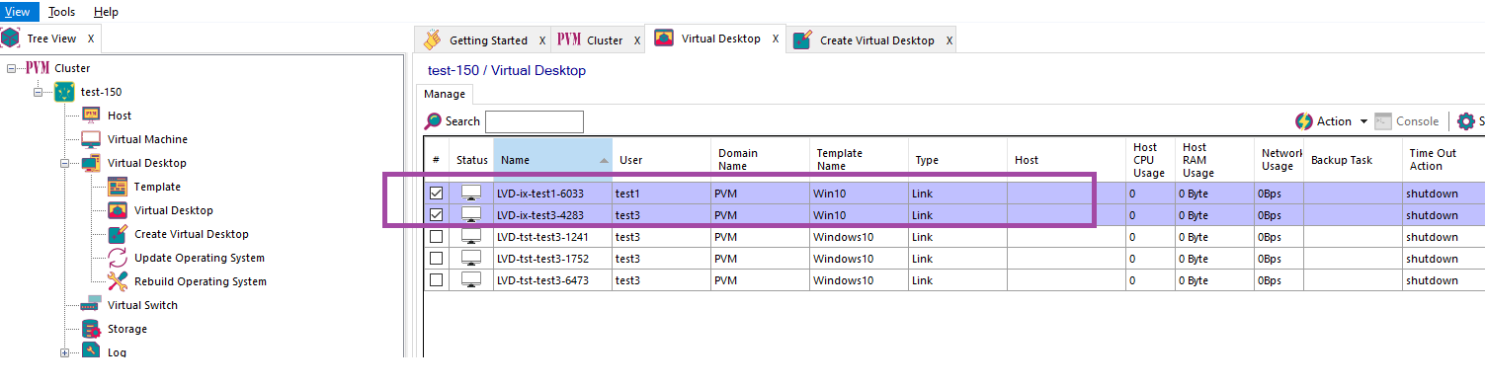The image size is (1485, 388).
Task: Sort by the Domain Name column header
Action: 760,160
